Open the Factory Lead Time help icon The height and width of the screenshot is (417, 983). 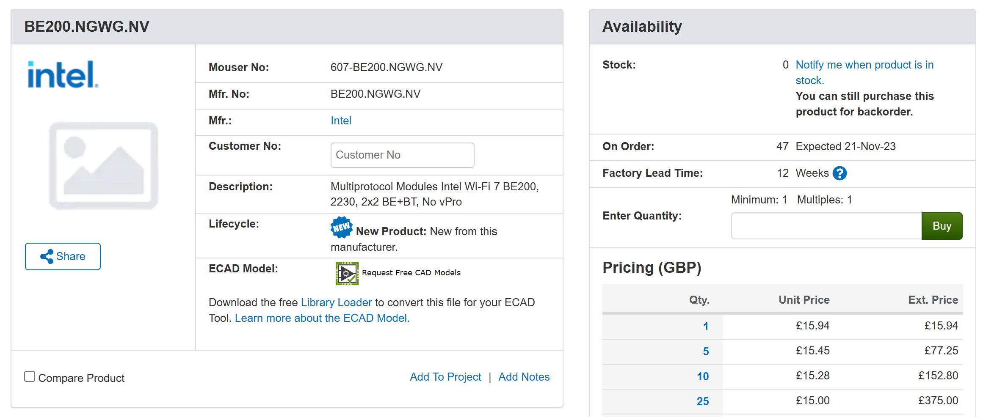[x=839, y=173]
